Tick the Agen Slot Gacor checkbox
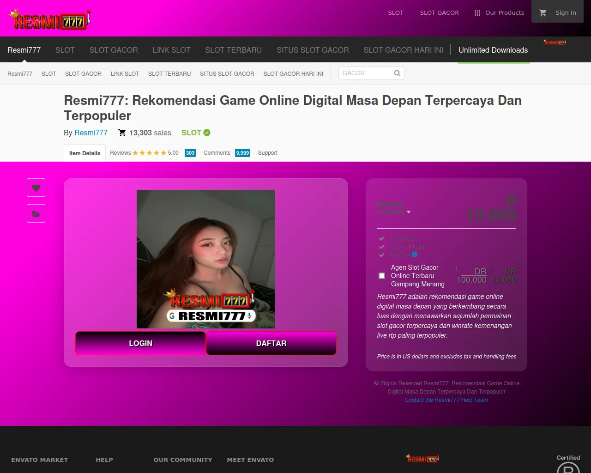Viewport: 591px width, 473px height. (382, 276)
